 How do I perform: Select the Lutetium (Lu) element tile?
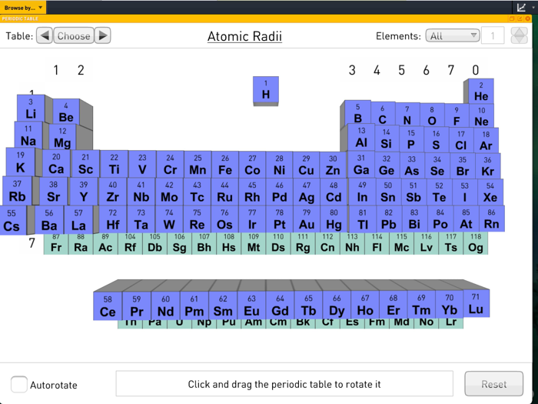[476, 303]
